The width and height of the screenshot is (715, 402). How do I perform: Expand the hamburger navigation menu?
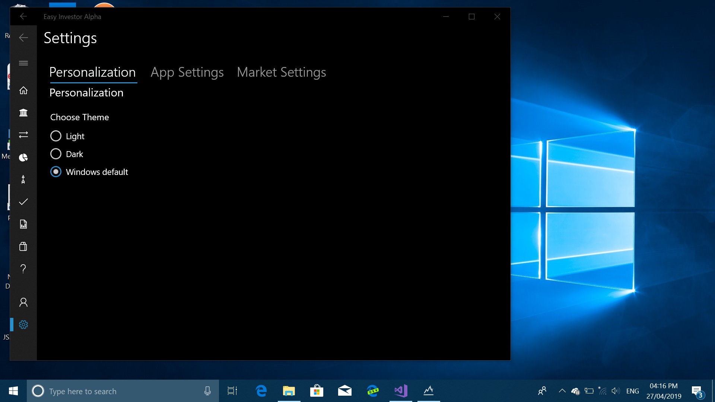23,63
